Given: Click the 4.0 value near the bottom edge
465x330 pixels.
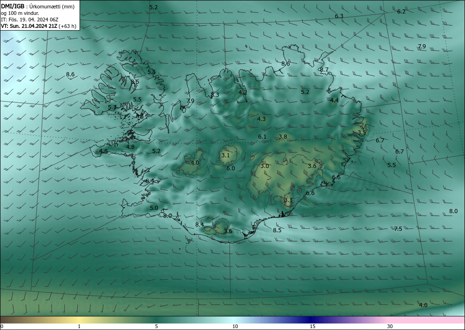Looking at the screenshot, I should tap(423, 305).
